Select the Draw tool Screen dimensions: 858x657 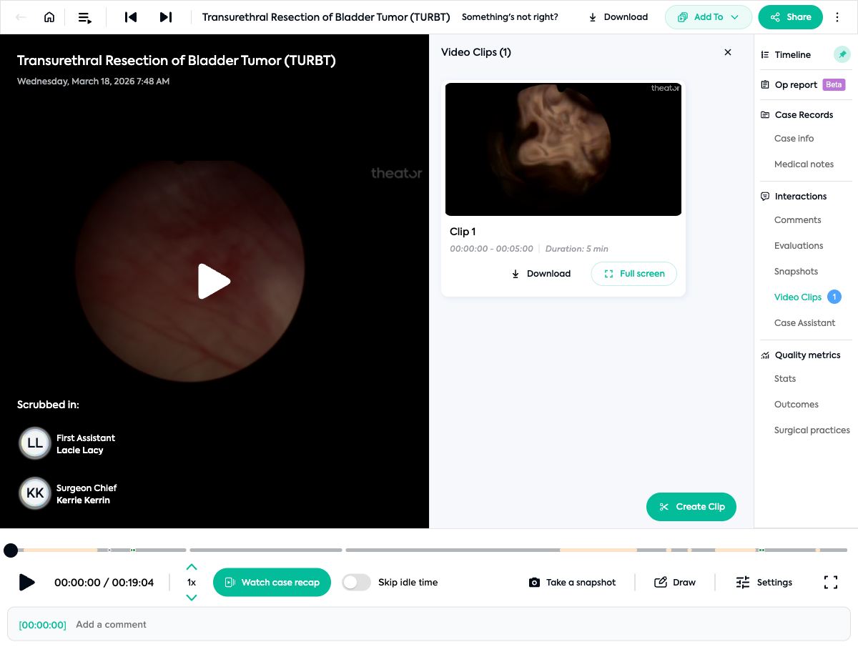pos(675,582)
